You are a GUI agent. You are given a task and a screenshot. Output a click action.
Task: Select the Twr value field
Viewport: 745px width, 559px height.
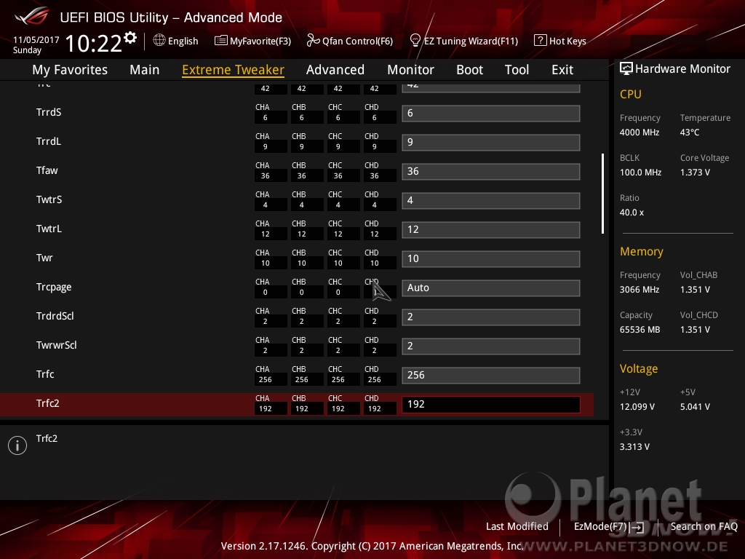point(491,258)
